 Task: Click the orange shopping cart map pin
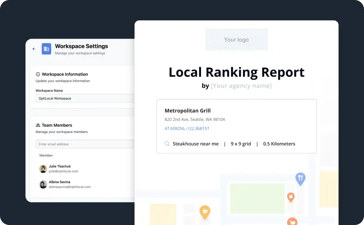(x=292, y=221)
